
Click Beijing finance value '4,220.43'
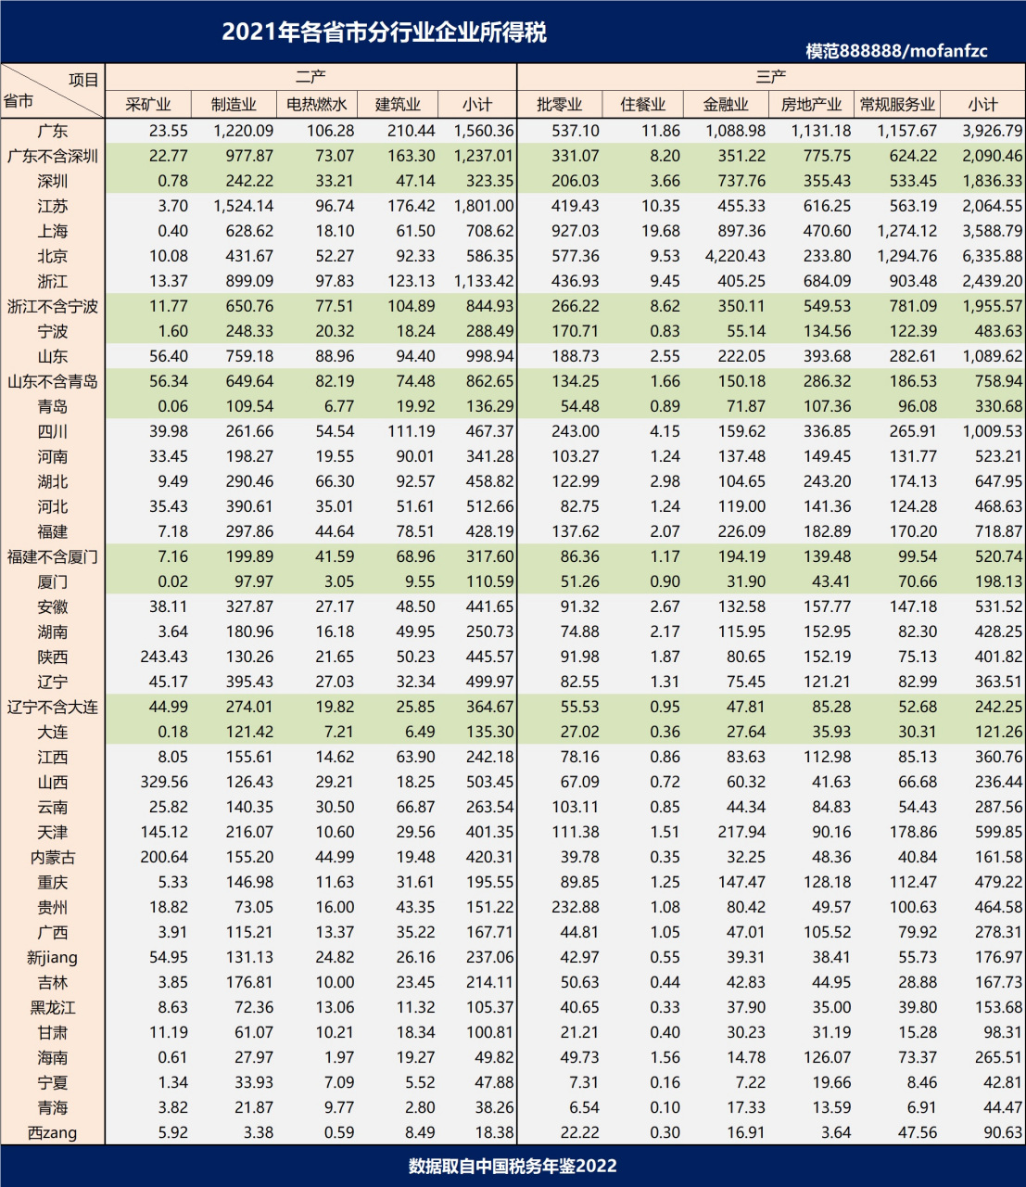coord(735,256)
